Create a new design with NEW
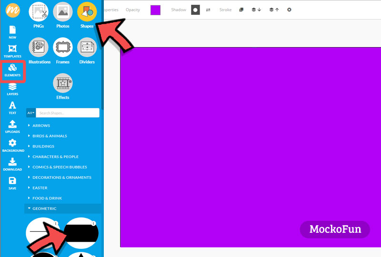The height and width of the screenshot is (257, 381). point(12,32)
